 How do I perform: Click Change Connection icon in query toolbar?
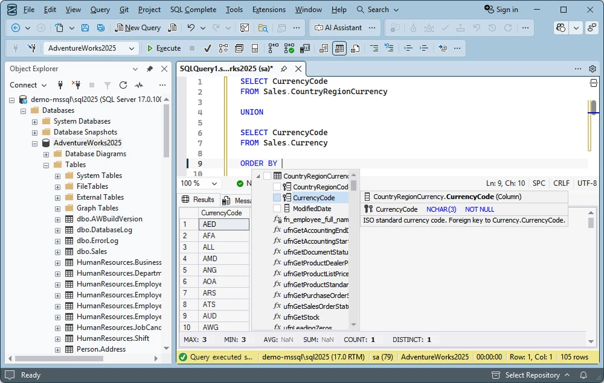[x=31, y=48]
